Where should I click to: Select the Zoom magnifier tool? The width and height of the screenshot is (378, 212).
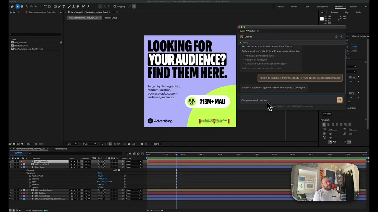pyautogui.click(x=26, y=6)
